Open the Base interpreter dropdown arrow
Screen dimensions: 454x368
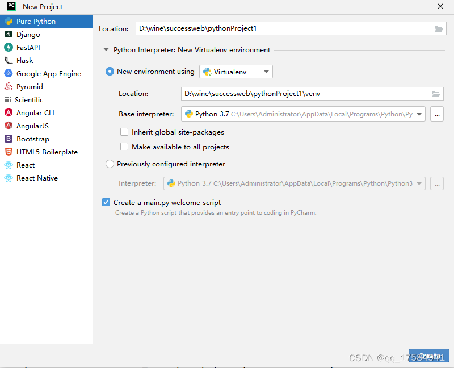(x=419, y=114)
